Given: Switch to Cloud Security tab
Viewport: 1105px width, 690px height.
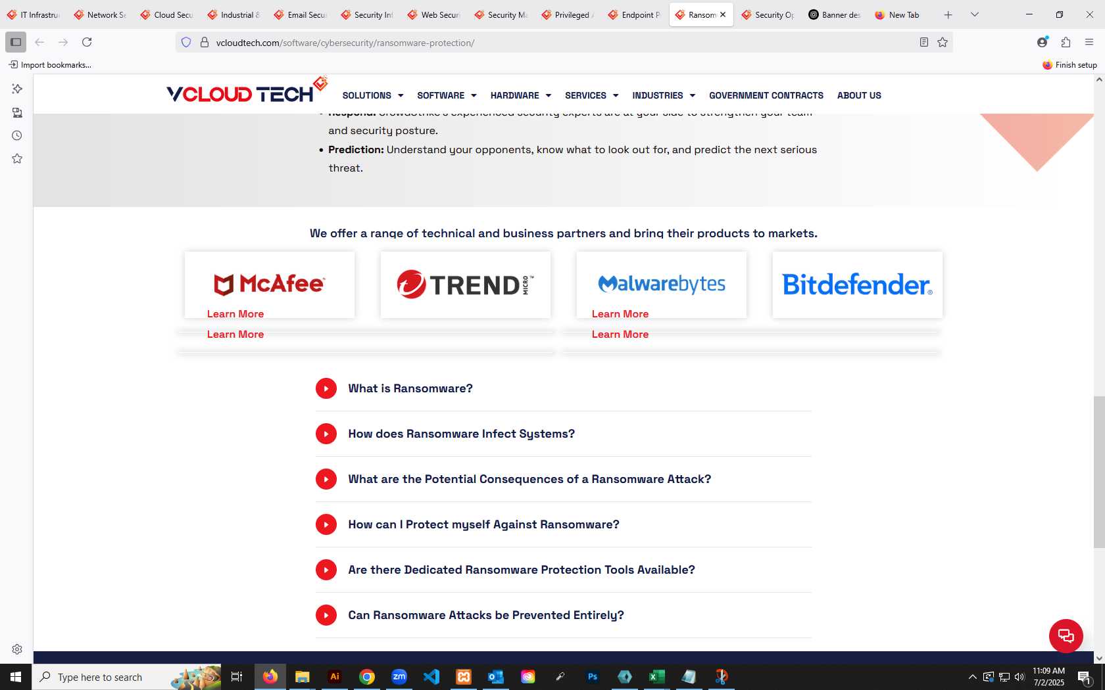Looking at the screenshot, I should [x=167, y=14].
